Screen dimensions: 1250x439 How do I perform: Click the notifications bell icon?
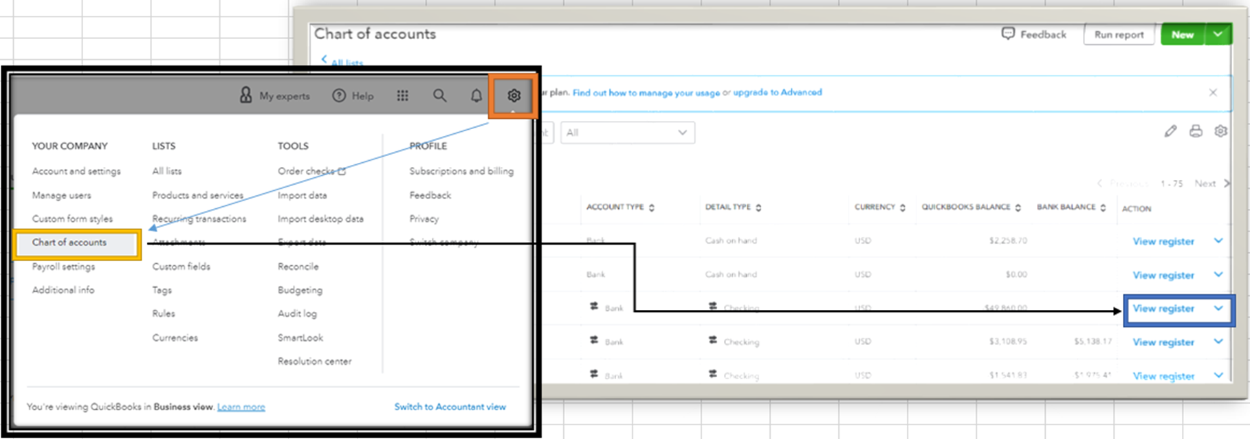[x=476, y=95]
